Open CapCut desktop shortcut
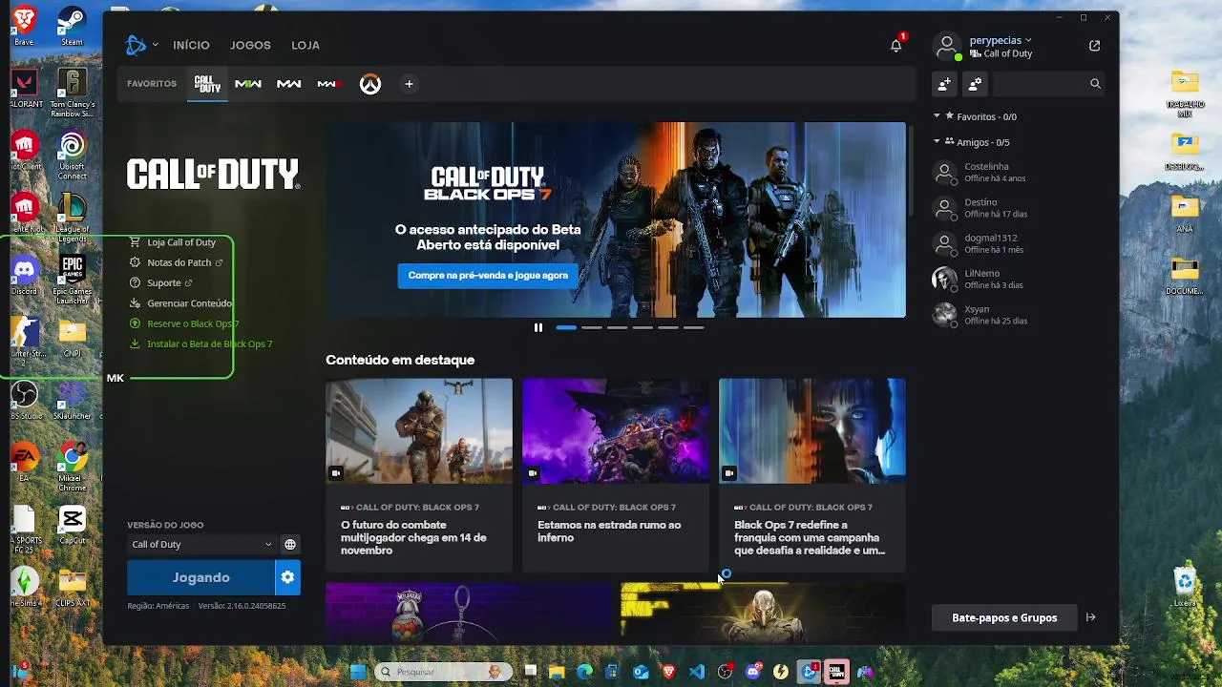 72,525
